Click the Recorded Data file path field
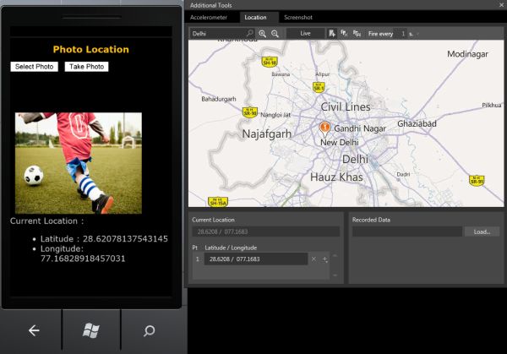This screenshot has height=354, width=507. click(407, 231)
